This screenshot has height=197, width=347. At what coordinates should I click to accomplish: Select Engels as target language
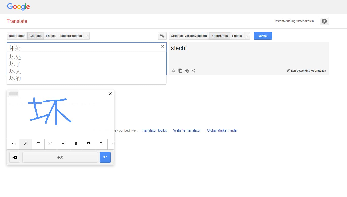coord(237,36)
